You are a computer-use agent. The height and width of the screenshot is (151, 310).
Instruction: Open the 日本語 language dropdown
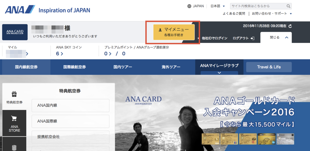(x=218, y=6)
